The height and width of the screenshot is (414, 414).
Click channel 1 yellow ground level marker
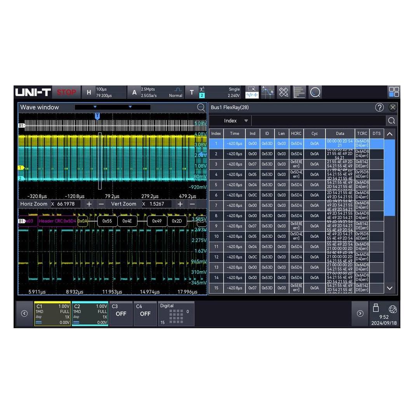coord(21,168)
